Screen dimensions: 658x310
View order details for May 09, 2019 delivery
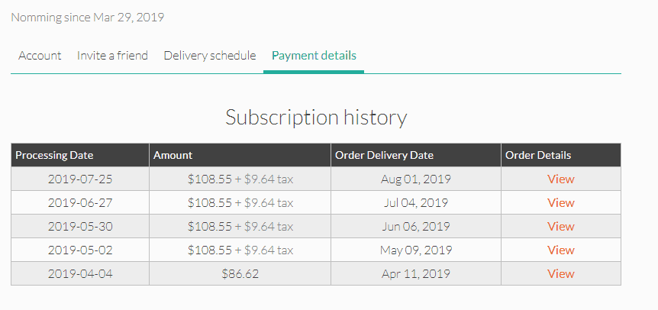point(560,250)
